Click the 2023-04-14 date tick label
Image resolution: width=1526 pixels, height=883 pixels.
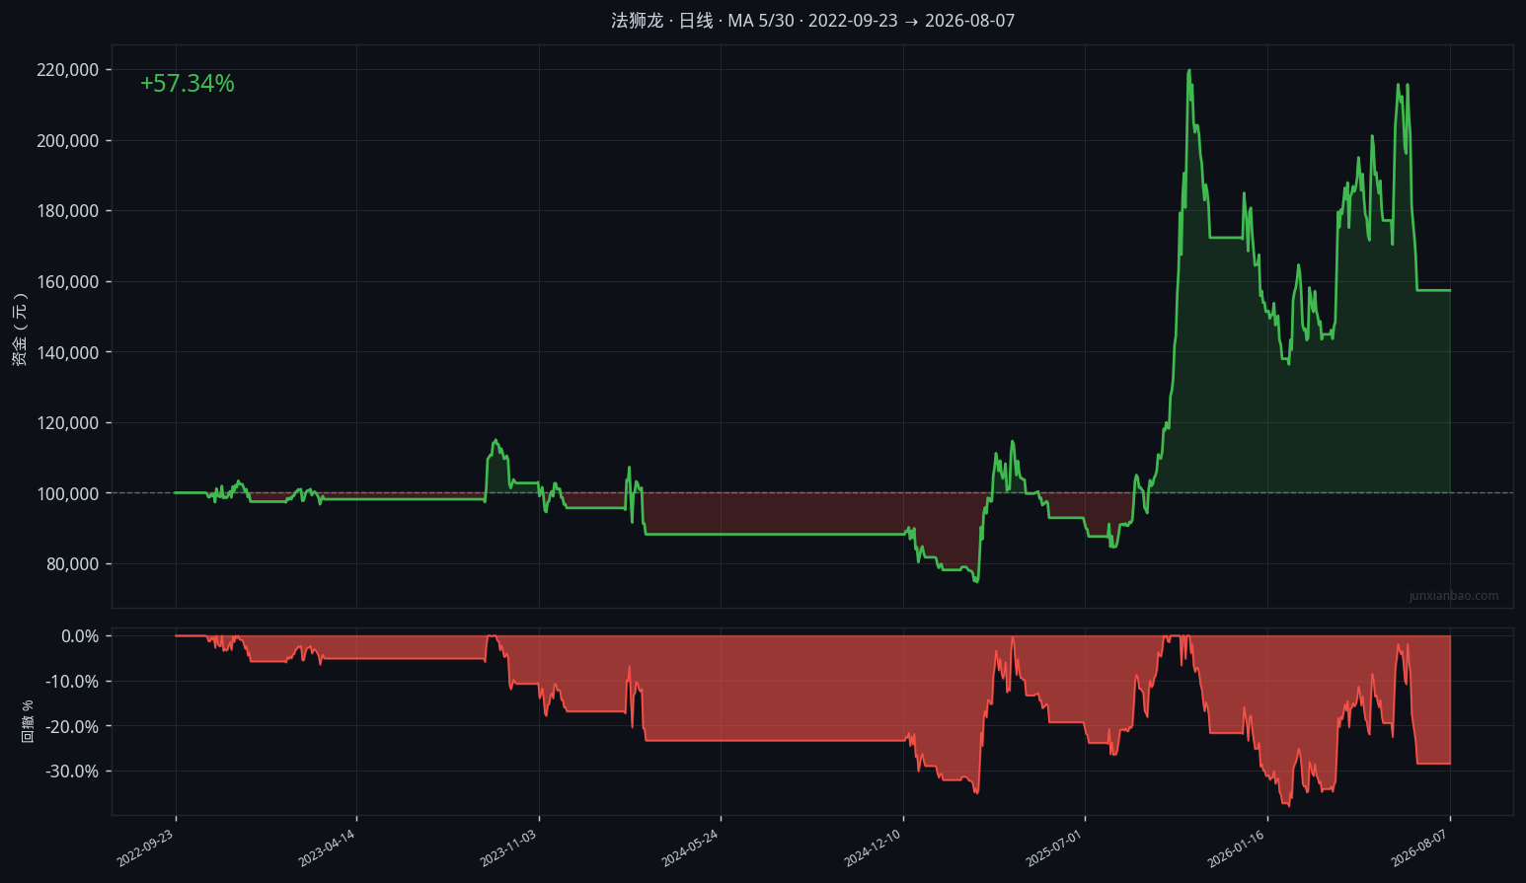tap(327, 848)
